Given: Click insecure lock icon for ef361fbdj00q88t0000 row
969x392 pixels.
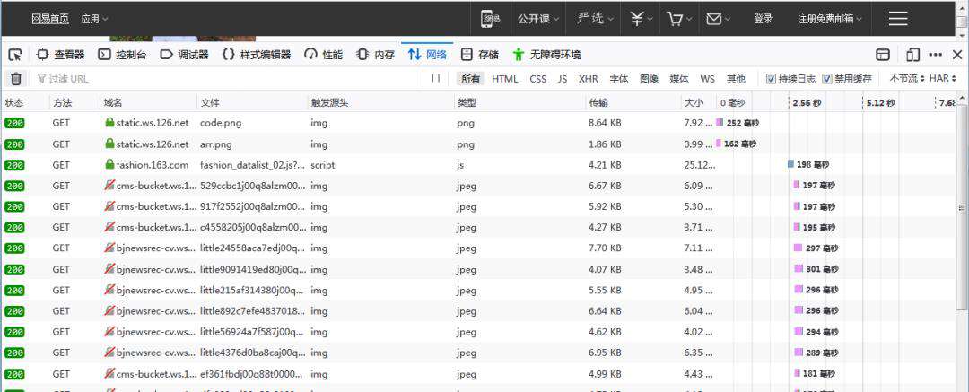Looking at the screenshot, I should 110,373.
